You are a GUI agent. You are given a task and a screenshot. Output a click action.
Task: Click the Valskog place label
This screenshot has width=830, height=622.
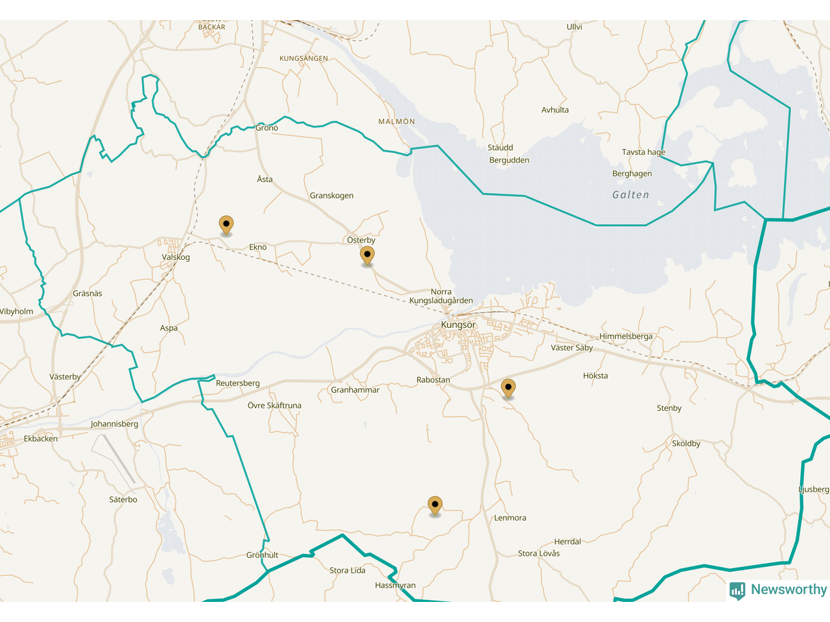tap(176, 257)
